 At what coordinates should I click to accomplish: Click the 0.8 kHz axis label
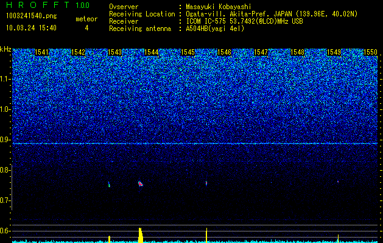4,170
